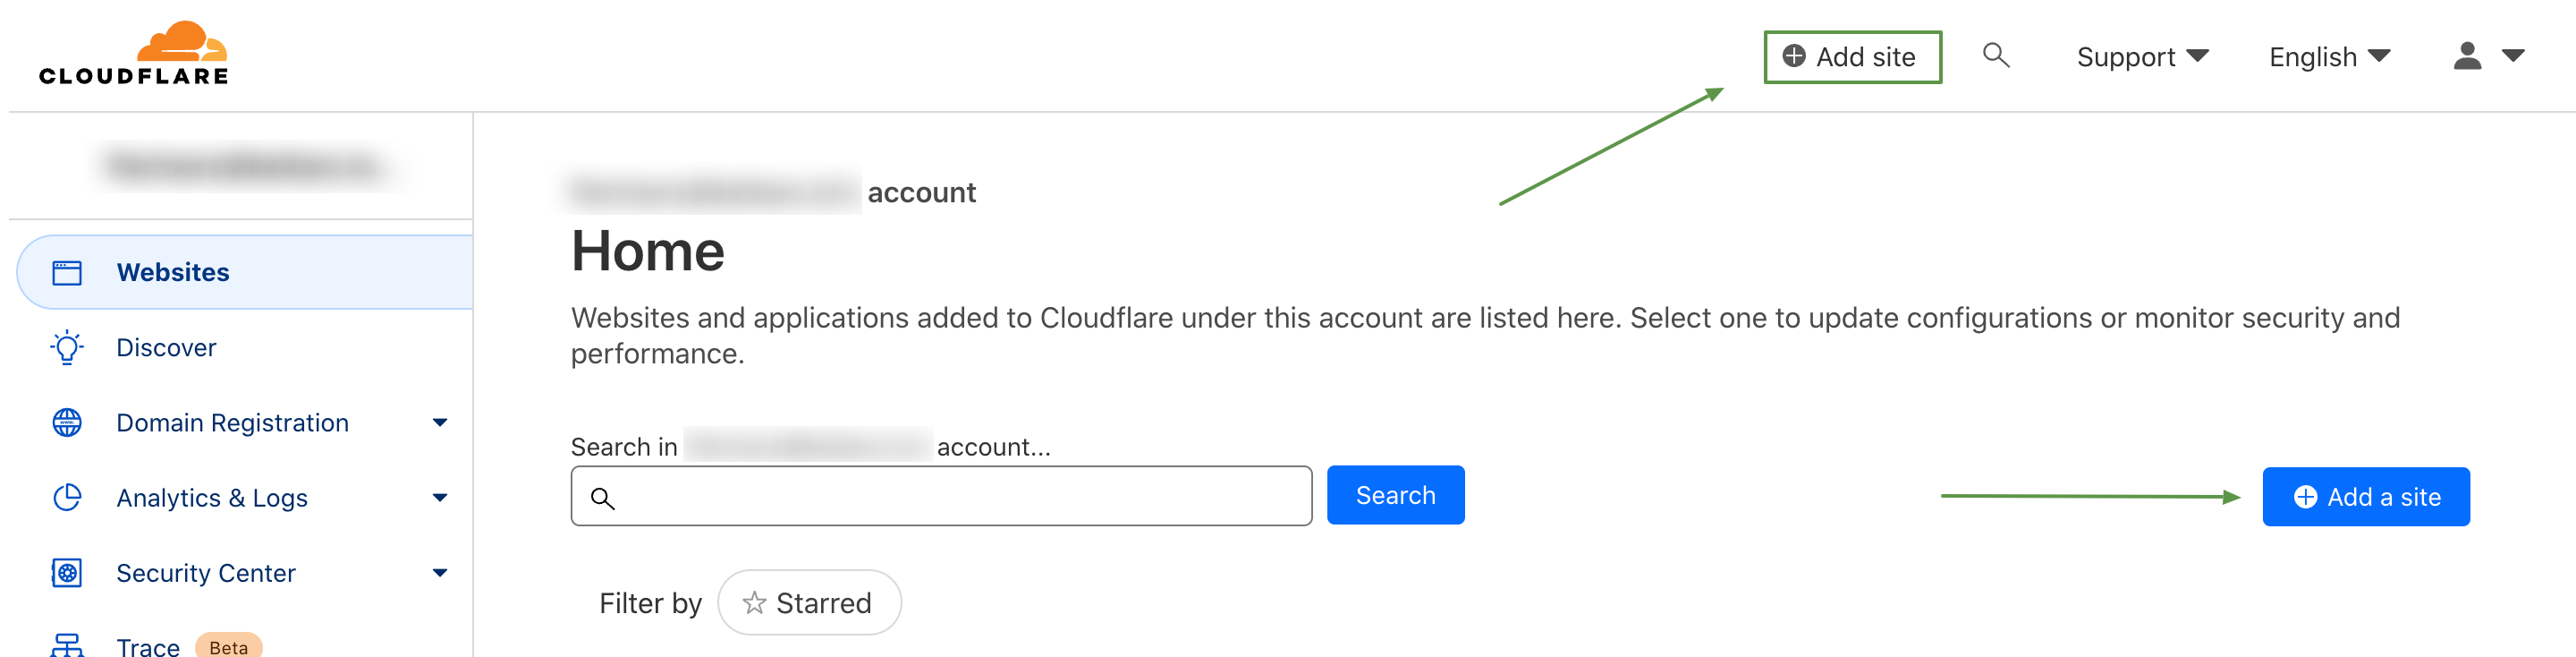Click the Home page heading

click(x=647, y=251)
